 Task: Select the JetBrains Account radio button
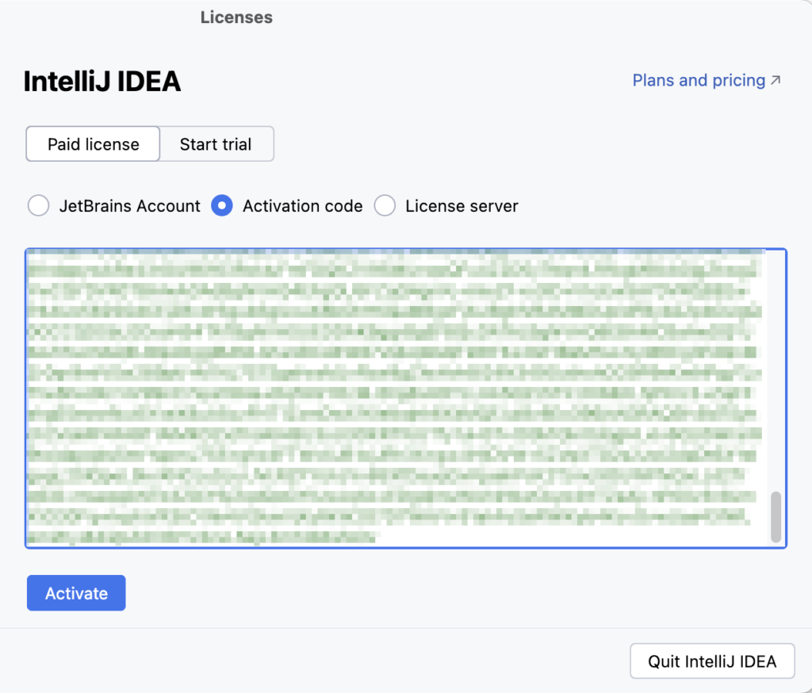click(38, 206)
